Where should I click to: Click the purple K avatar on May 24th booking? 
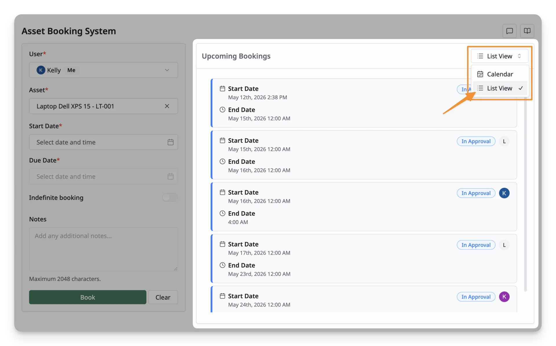click(x=504, y=297)
